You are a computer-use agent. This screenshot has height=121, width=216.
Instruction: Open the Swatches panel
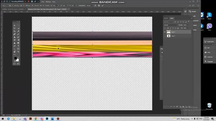[x=209, y=57]
